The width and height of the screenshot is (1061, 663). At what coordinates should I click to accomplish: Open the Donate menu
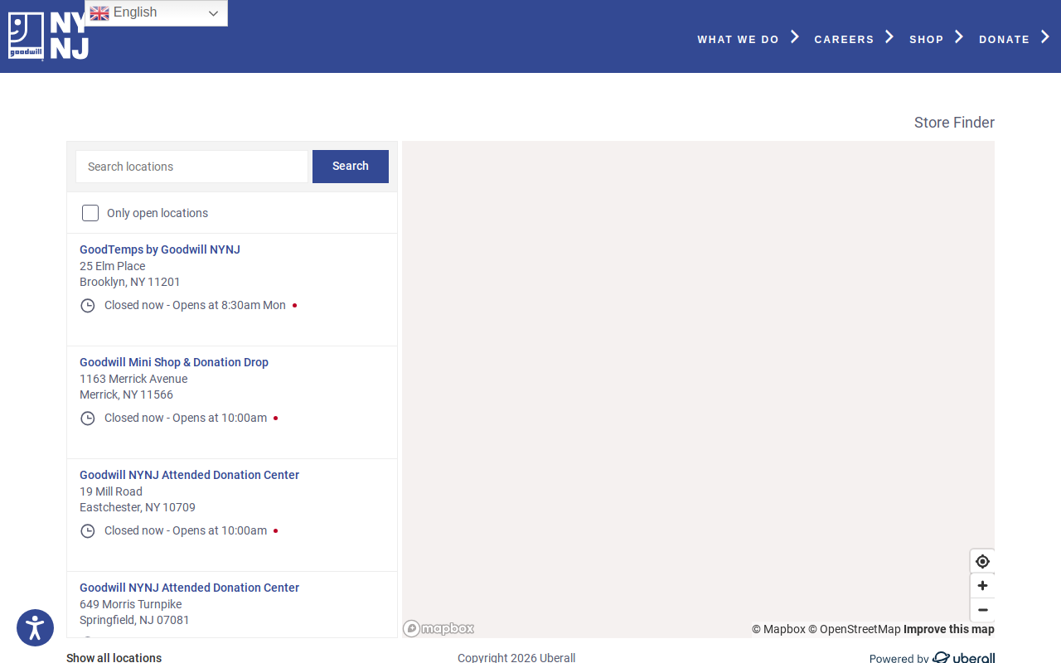[1004, 39]
